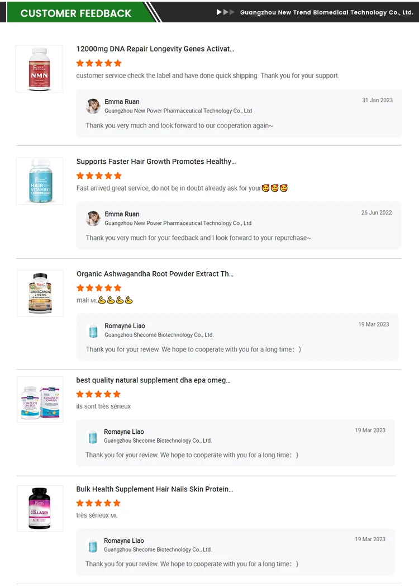Open the Complete Omega product thumbnail
Viewport: 419px width, 587px height.
[40, 399]
